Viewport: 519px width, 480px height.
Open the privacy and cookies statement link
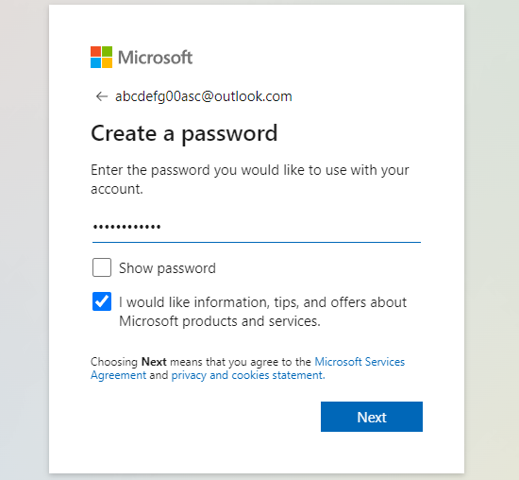click(x=248, y=375)
